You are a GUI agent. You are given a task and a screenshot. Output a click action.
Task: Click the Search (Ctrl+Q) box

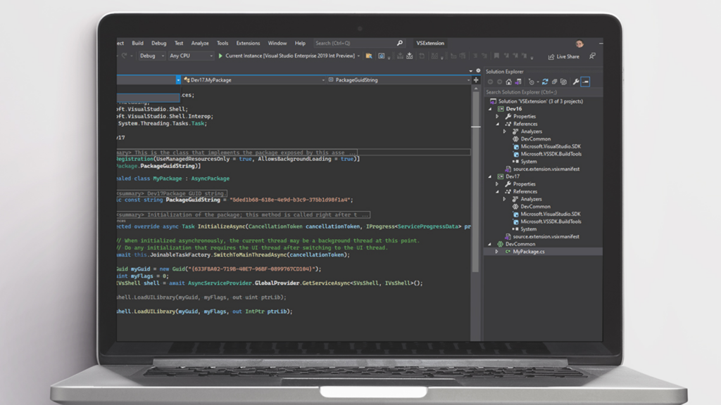(x=359, y=43)
